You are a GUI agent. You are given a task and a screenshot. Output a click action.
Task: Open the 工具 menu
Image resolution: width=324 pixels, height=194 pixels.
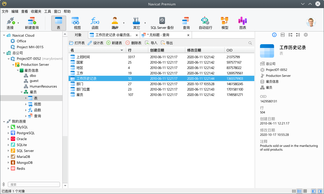tap(48, 12)
